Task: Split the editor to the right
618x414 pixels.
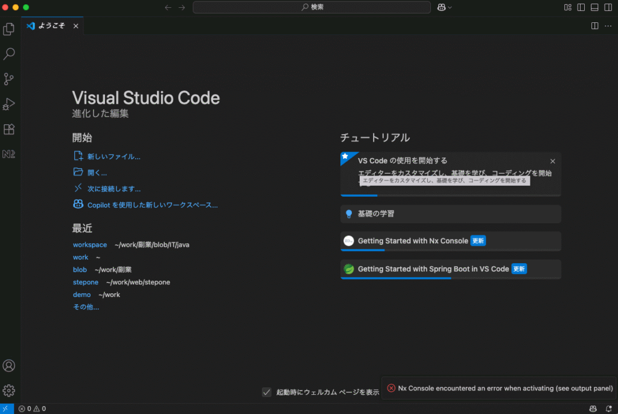Action: coord(594,26)
